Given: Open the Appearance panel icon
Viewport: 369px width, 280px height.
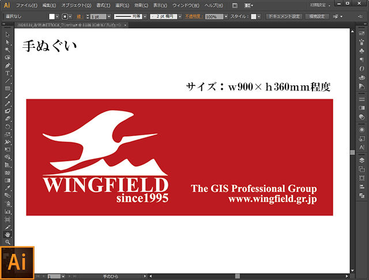Looking at the screenshot, I should [x=362, y=130].
